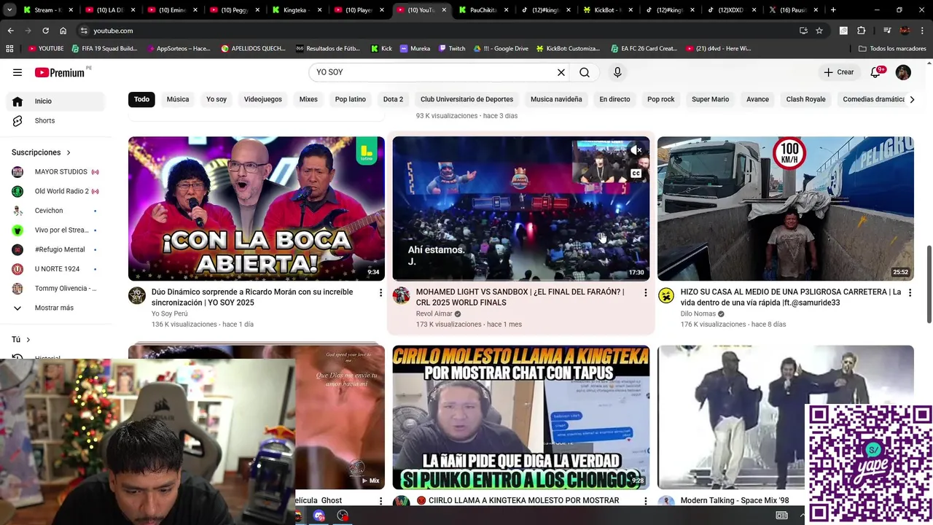Screen dimensions: 933x525
Task: Open the Mureka bookmark
Action: [415, 48]
